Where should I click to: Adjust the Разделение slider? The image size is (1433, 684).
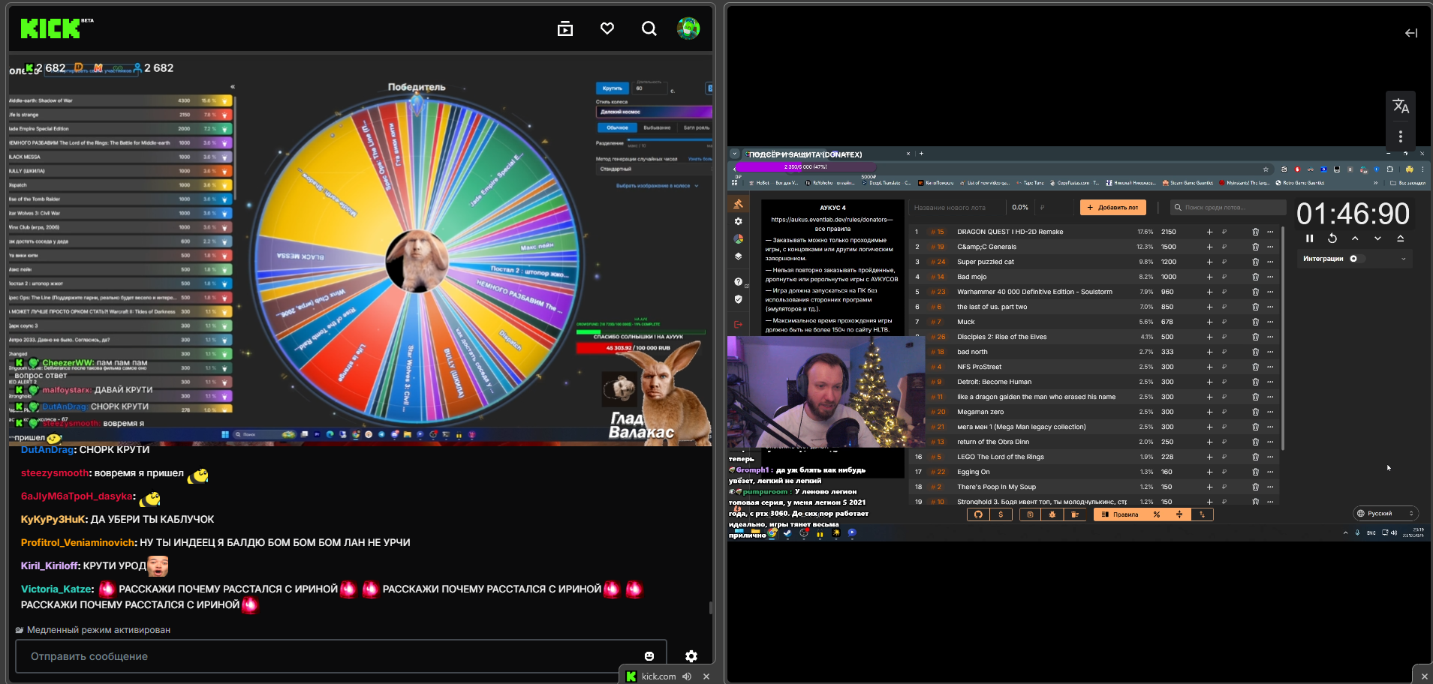668,140
